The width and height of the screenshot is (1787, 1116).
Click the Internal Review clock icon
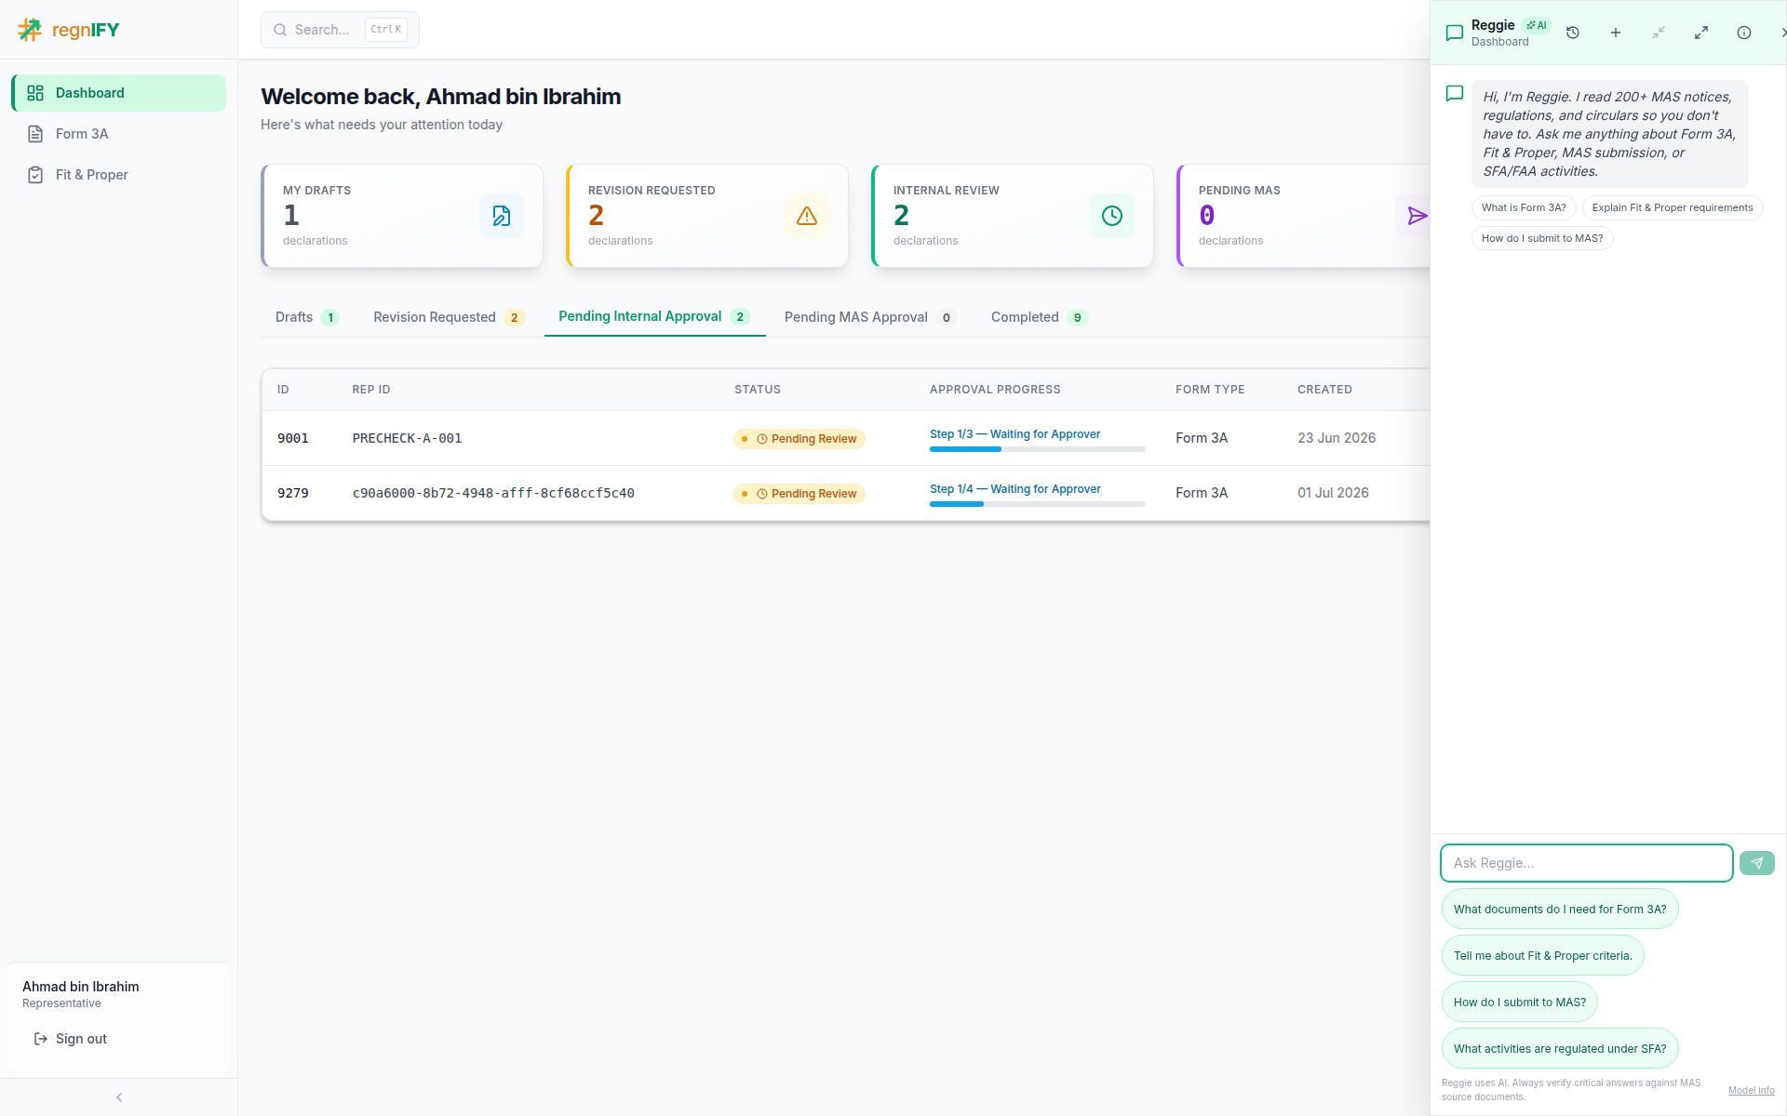[x=1112, y=216]
